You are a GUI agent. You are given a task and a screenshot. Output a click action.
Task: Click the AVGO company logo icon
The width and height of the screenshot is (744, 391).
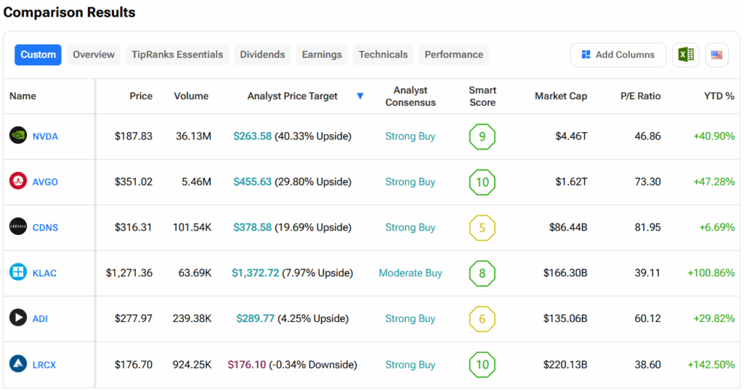(18, 181)
